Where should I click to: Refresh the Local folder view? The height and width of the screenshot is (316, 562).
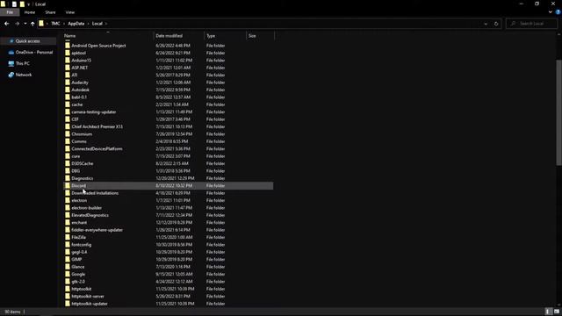click(496, 24)
